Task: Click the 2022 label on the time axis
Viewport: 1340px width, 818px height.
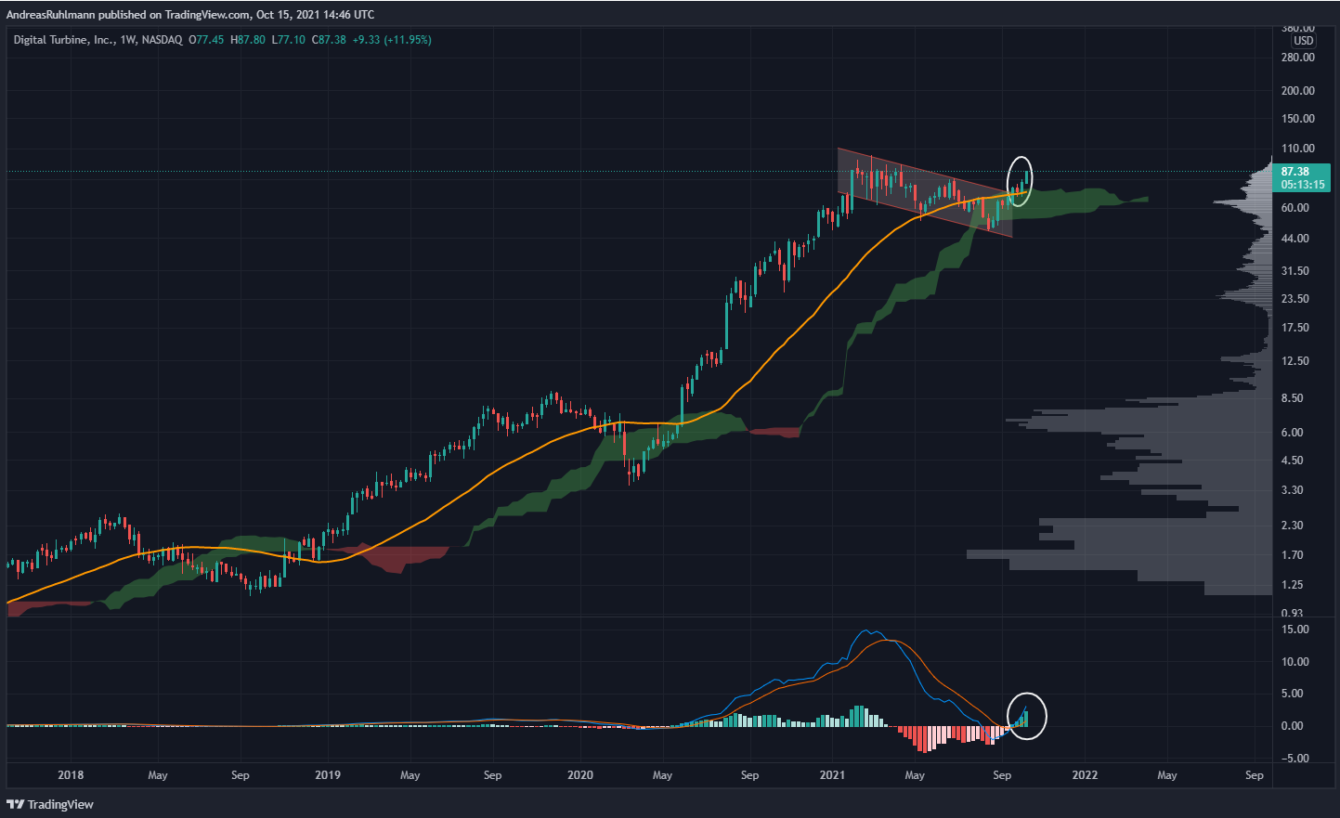Action: (1085, 775)
